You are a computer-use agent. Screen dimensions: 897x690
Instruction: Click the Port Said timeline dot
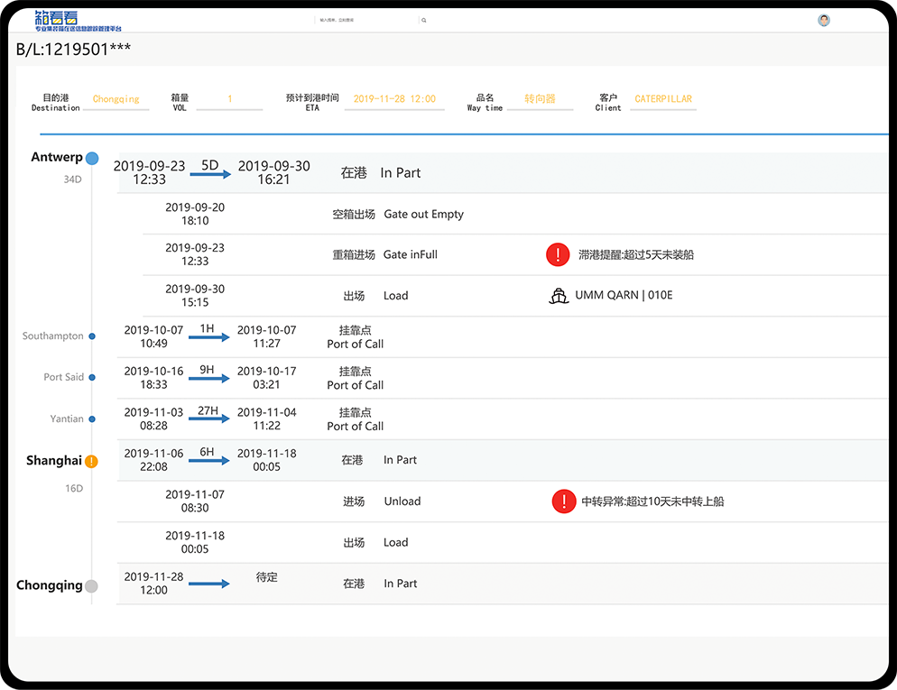click(92, 378)
